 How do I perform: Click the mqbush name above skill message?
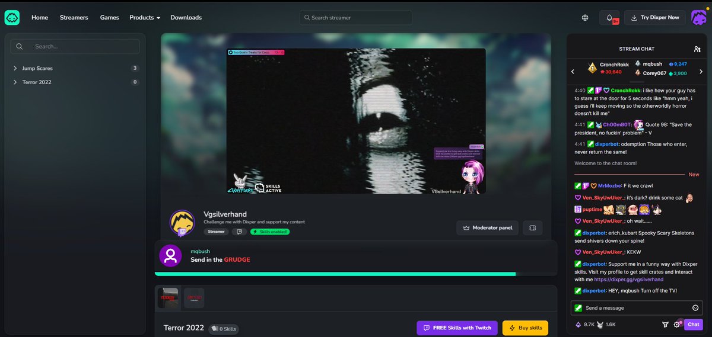pyautogui.click(x=200, y=251)
